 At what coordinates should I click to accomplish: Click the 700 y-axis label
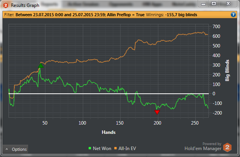pos(216,27)
